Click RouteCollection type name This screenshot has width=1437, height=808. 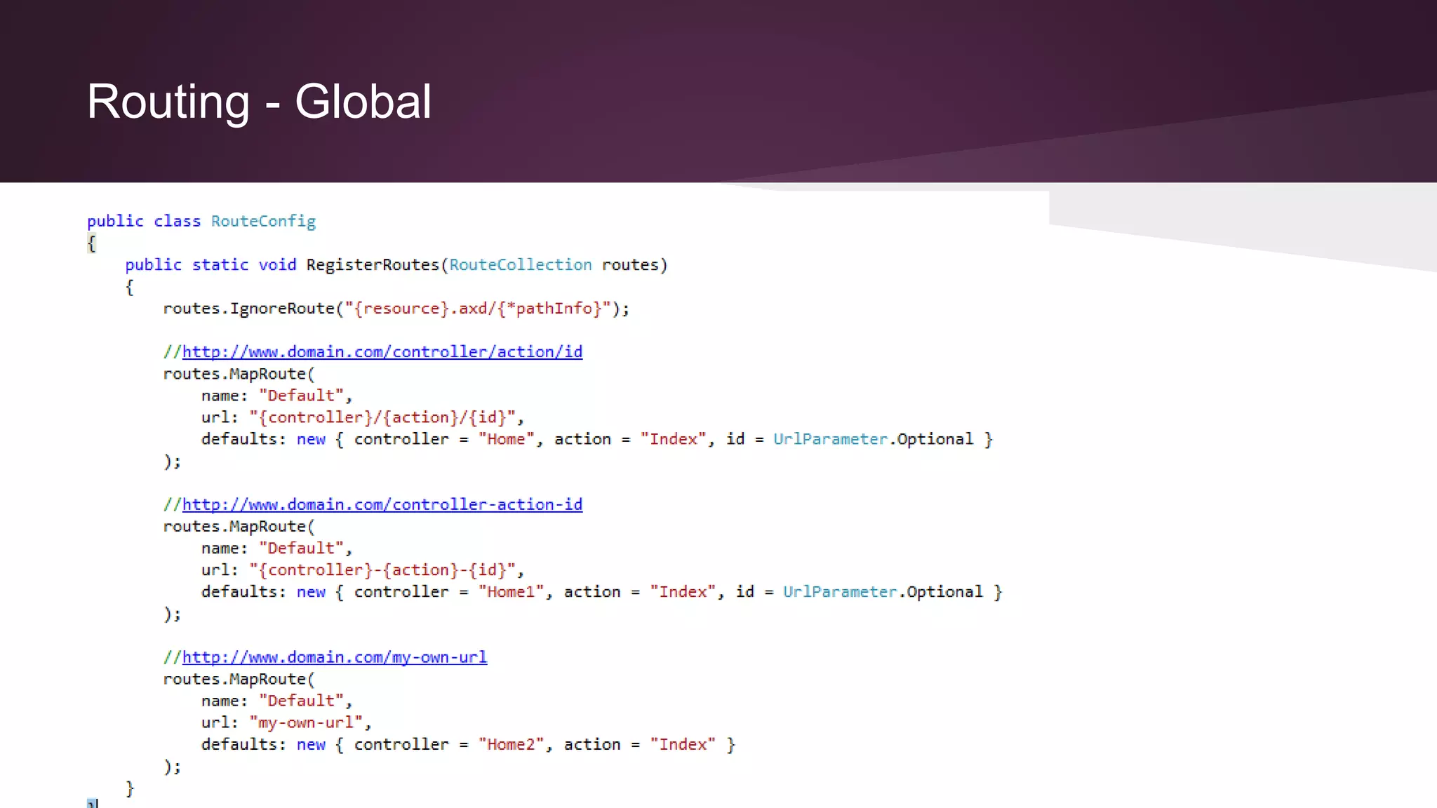tap(521, 265)
